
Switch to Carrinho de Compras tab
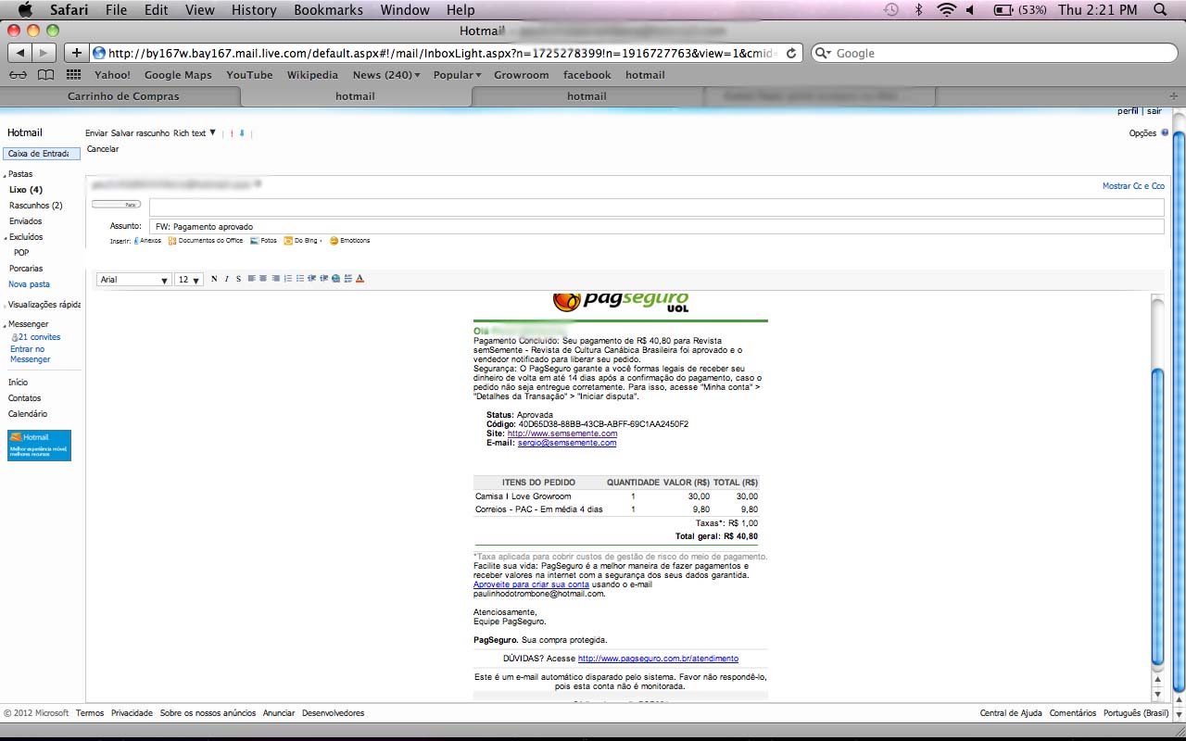click(x=123, y=96)
